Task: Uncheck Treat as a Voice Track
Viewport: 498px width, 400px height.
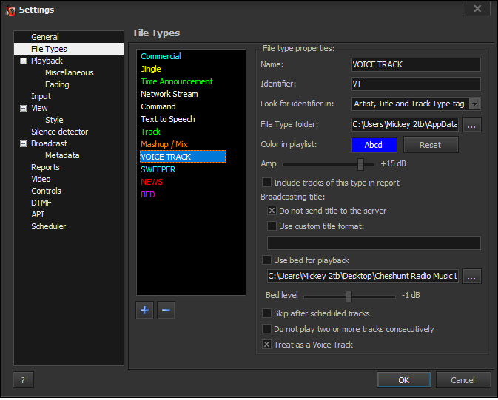Action: point(266,345)
